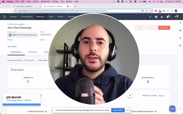The height and width of the screenshot is (114, 183).
Task: Click the REC screen recorder extension icon
Action: (x=160, y=11)
